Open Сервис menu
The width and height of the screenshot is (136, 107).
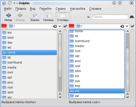tap(61, 9)
